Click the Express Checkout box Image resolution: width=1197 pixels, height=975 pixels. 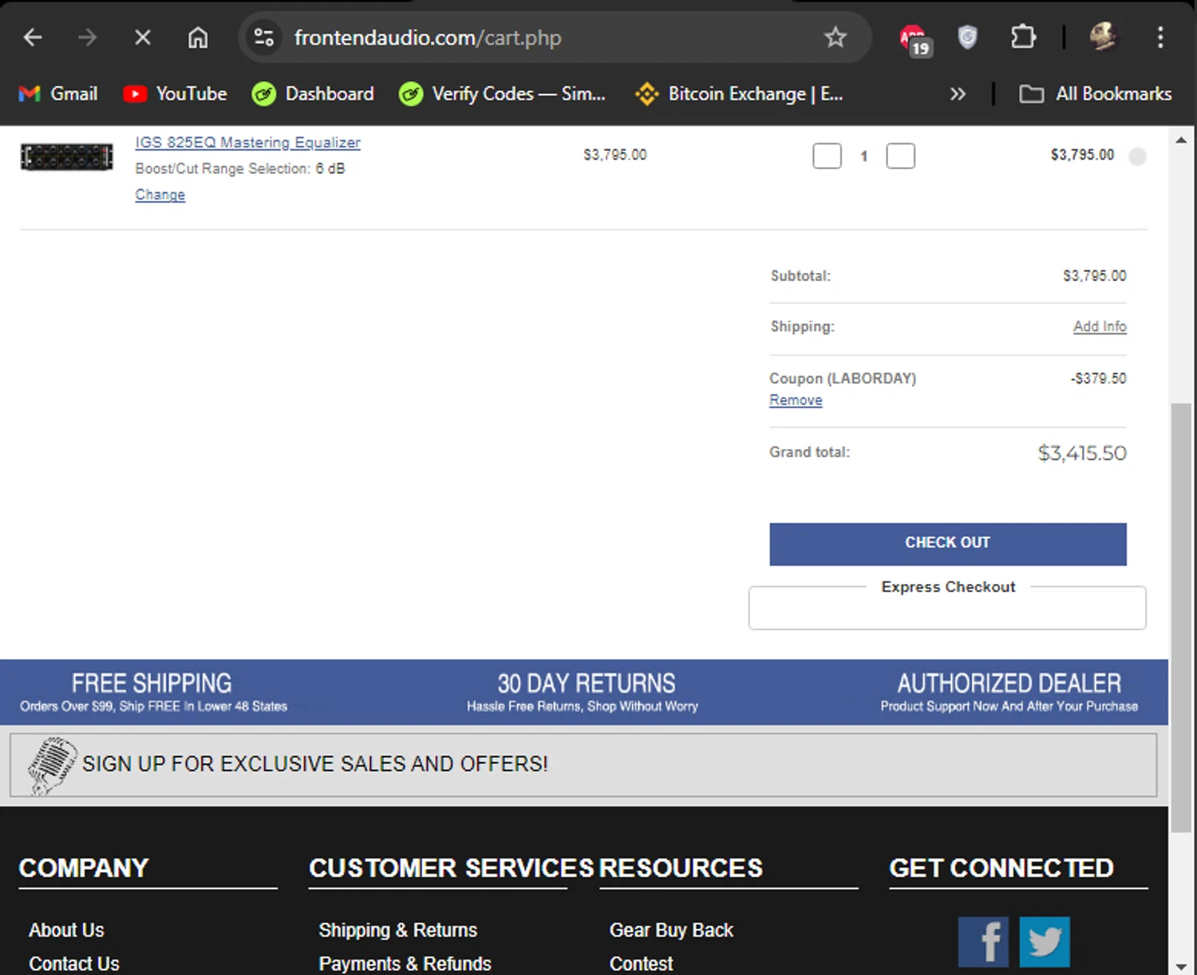coord(947,610)
